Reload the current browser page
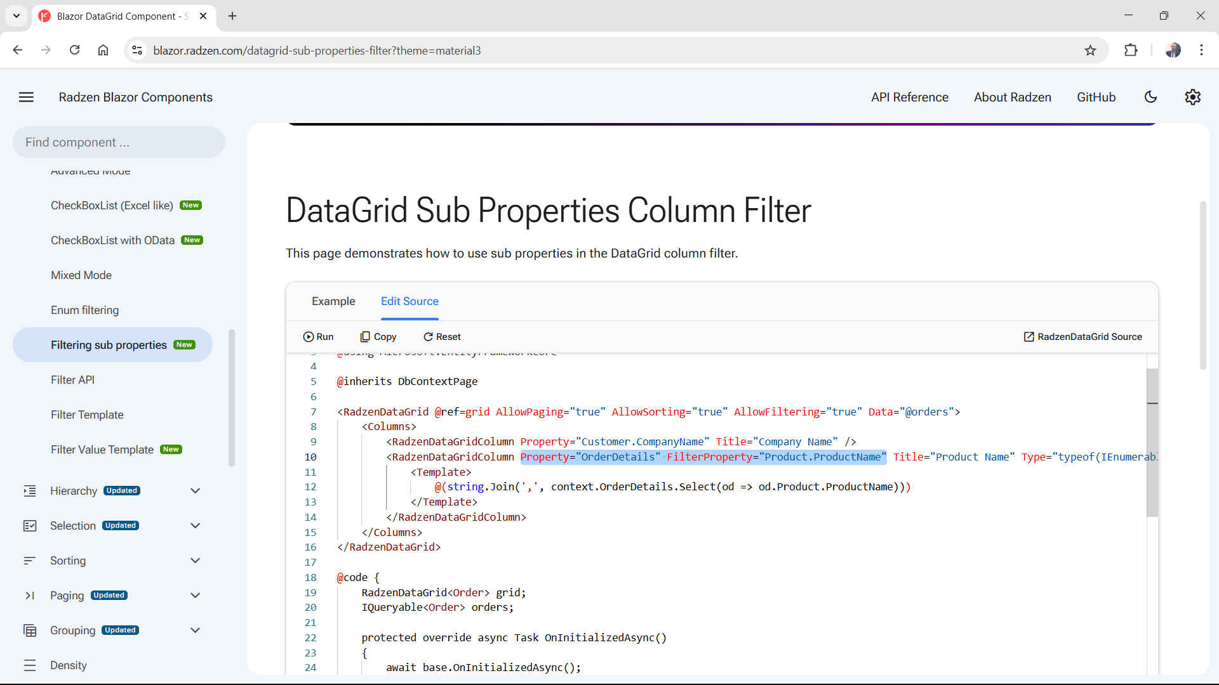 click(74, 51)
